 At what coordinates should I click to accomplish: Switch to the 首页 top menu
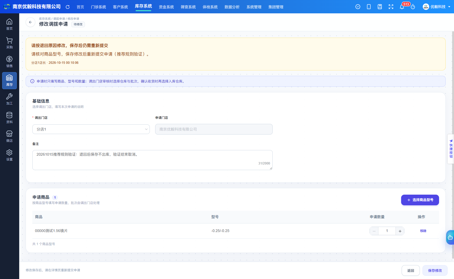pyautogui.click(x=80, y=7)
